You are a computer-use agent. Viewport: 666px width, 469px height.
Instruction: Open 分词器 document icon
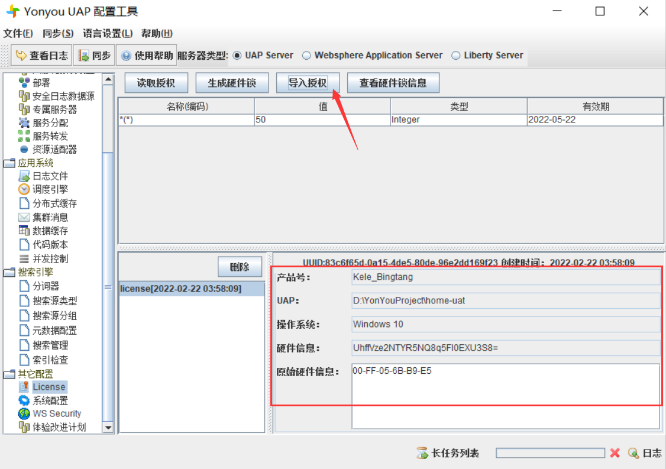click(x=24, y=286)
